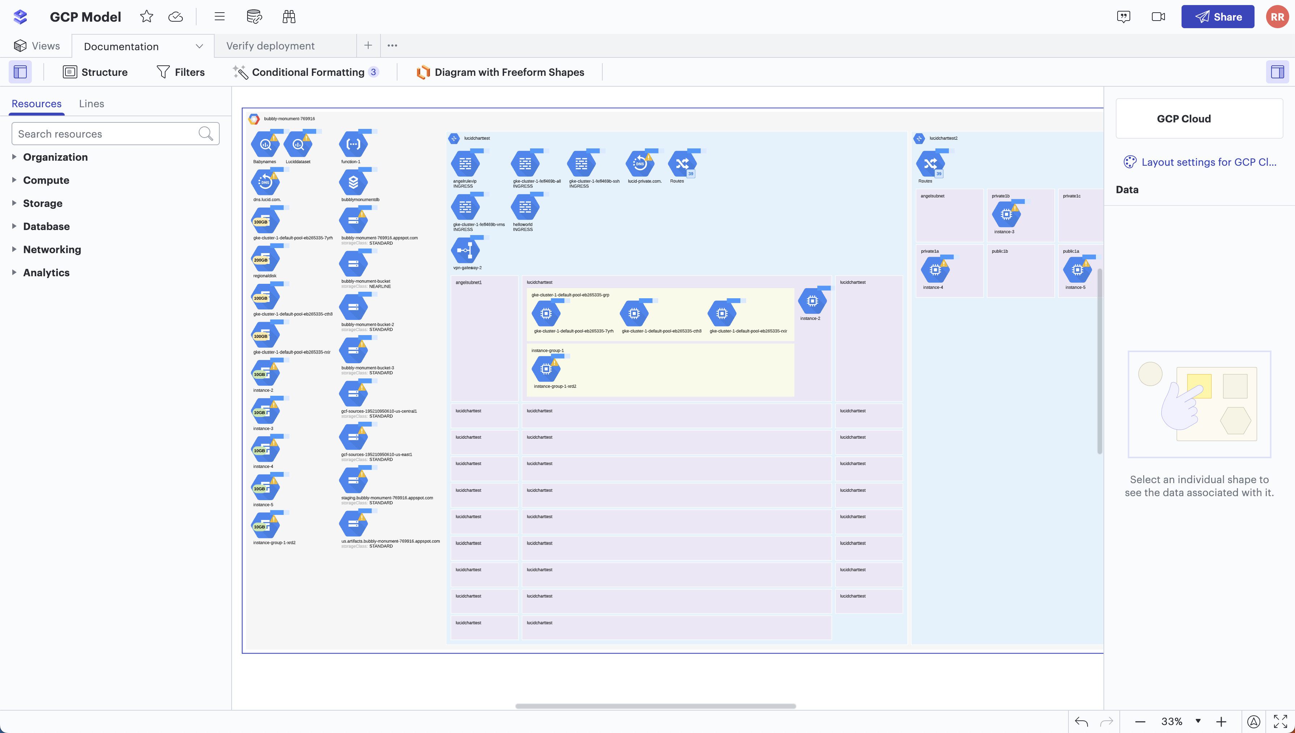Open the hamburger menu icon
This screenshot has width=1295, height=733.
[x=220, y=17]
